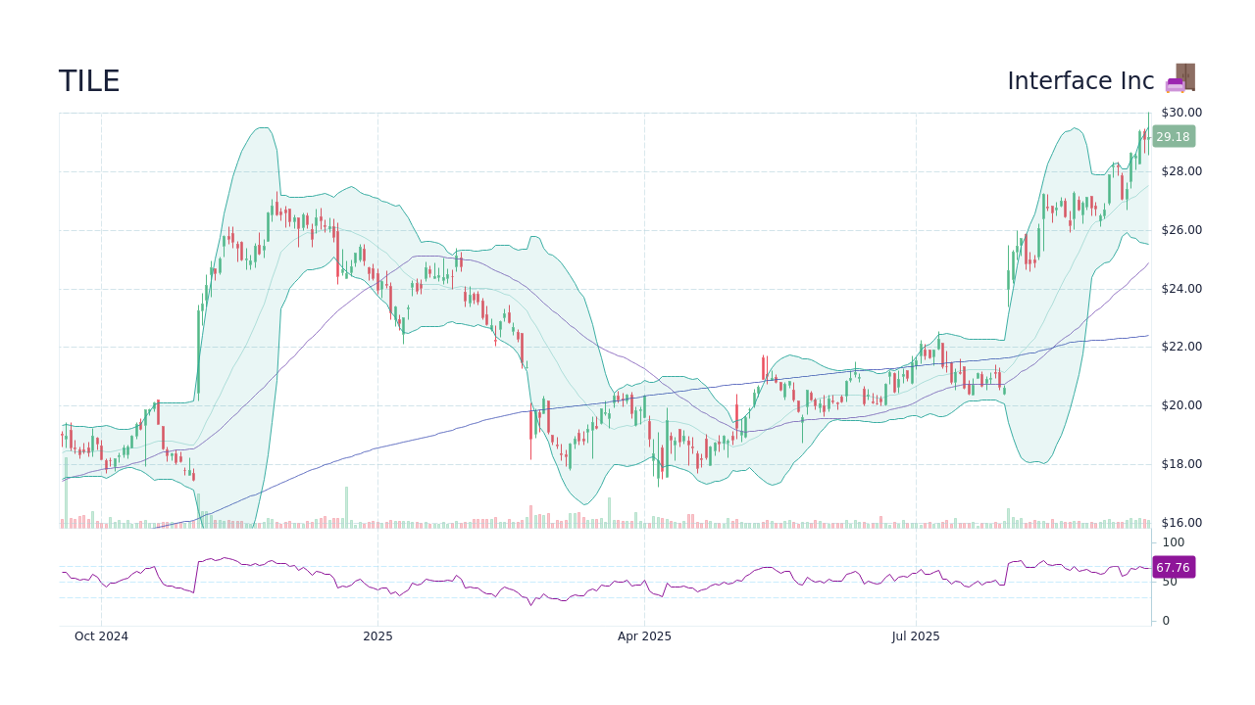This screenshot has width=1255, height=705.
Task: Click the $28.00 price axis label
Action: coord(1181,171)
